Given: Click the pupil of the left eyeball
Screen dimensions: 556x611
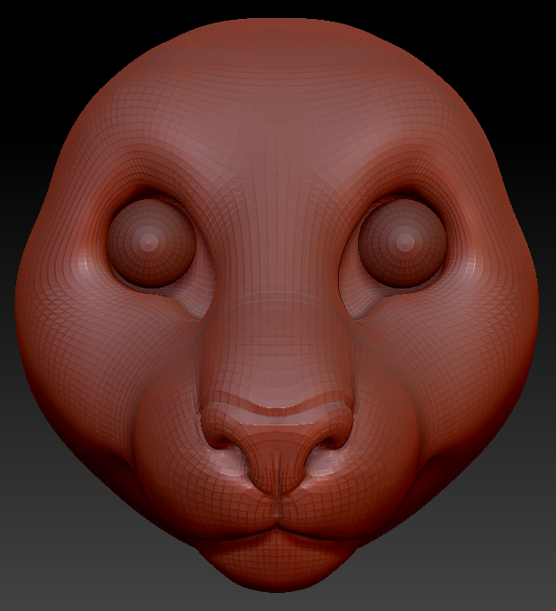Looking at the screenshot, I should 149,242.
